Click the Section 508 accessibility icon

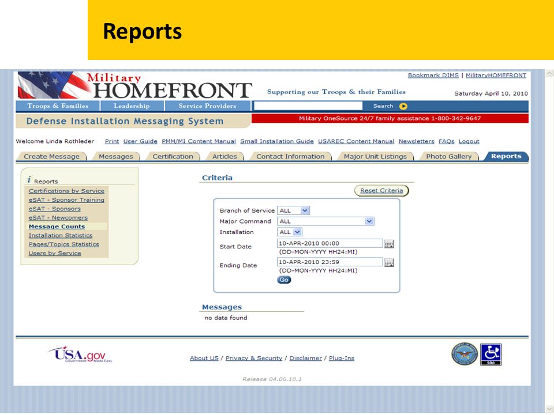491,354
